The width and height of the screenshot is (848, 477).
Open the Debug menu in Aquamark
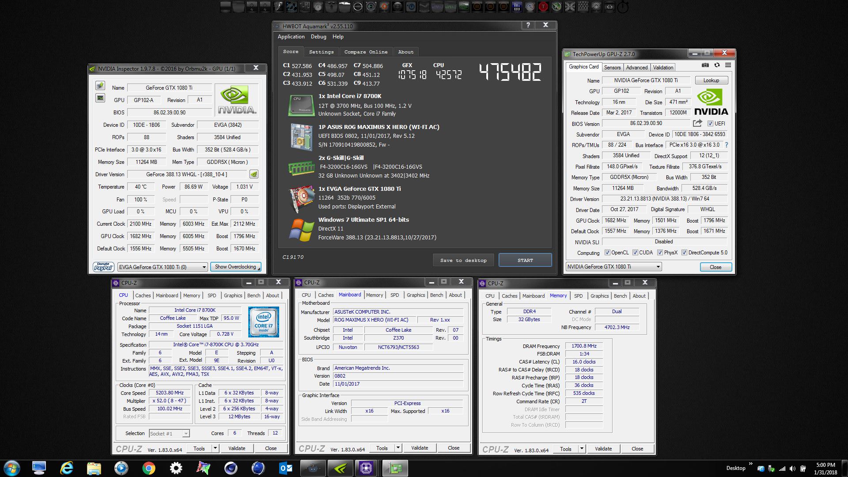pos(318,37)
